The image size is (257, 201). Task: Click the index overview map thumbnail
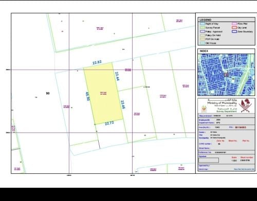tap(226, 75)
